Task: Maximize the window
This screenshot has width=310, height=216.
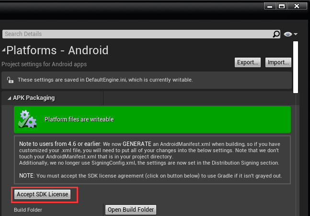Action: pos(282,6)
